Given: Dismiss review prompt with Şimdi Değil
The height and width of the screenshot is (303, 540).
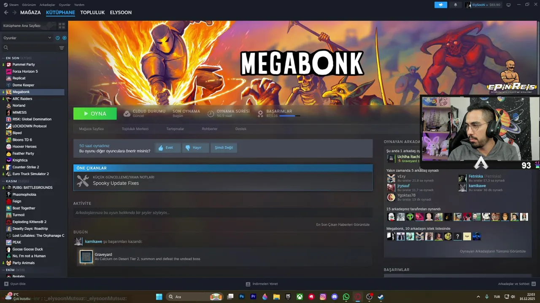Looking at the screenshot, I should click(x=224, y=148).
